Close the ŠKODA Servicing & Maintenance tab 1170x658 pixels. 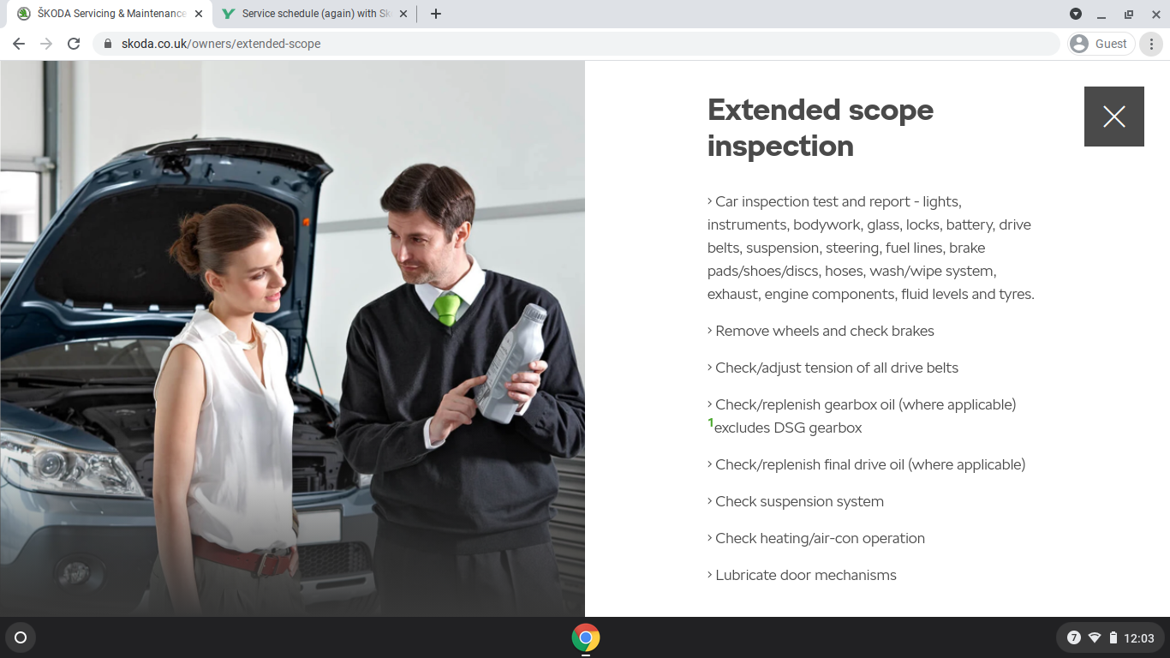point(199,14)
